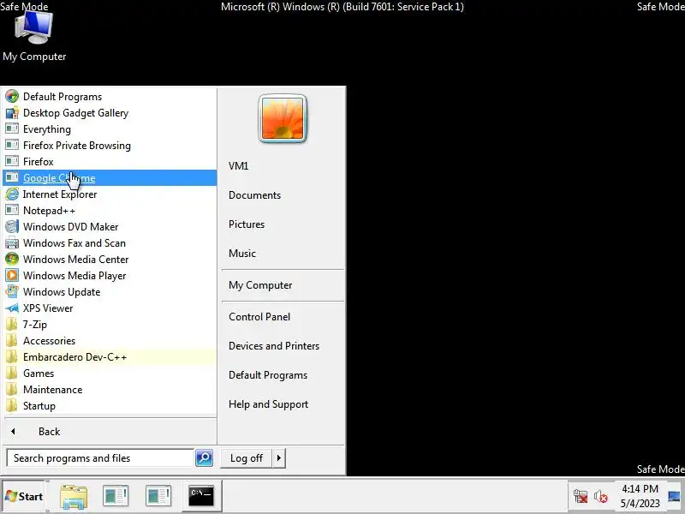The width and height of the screenshot is (685, 514).
Task: Open My Computer desktop icon
Action: click(x=34, y=37)
